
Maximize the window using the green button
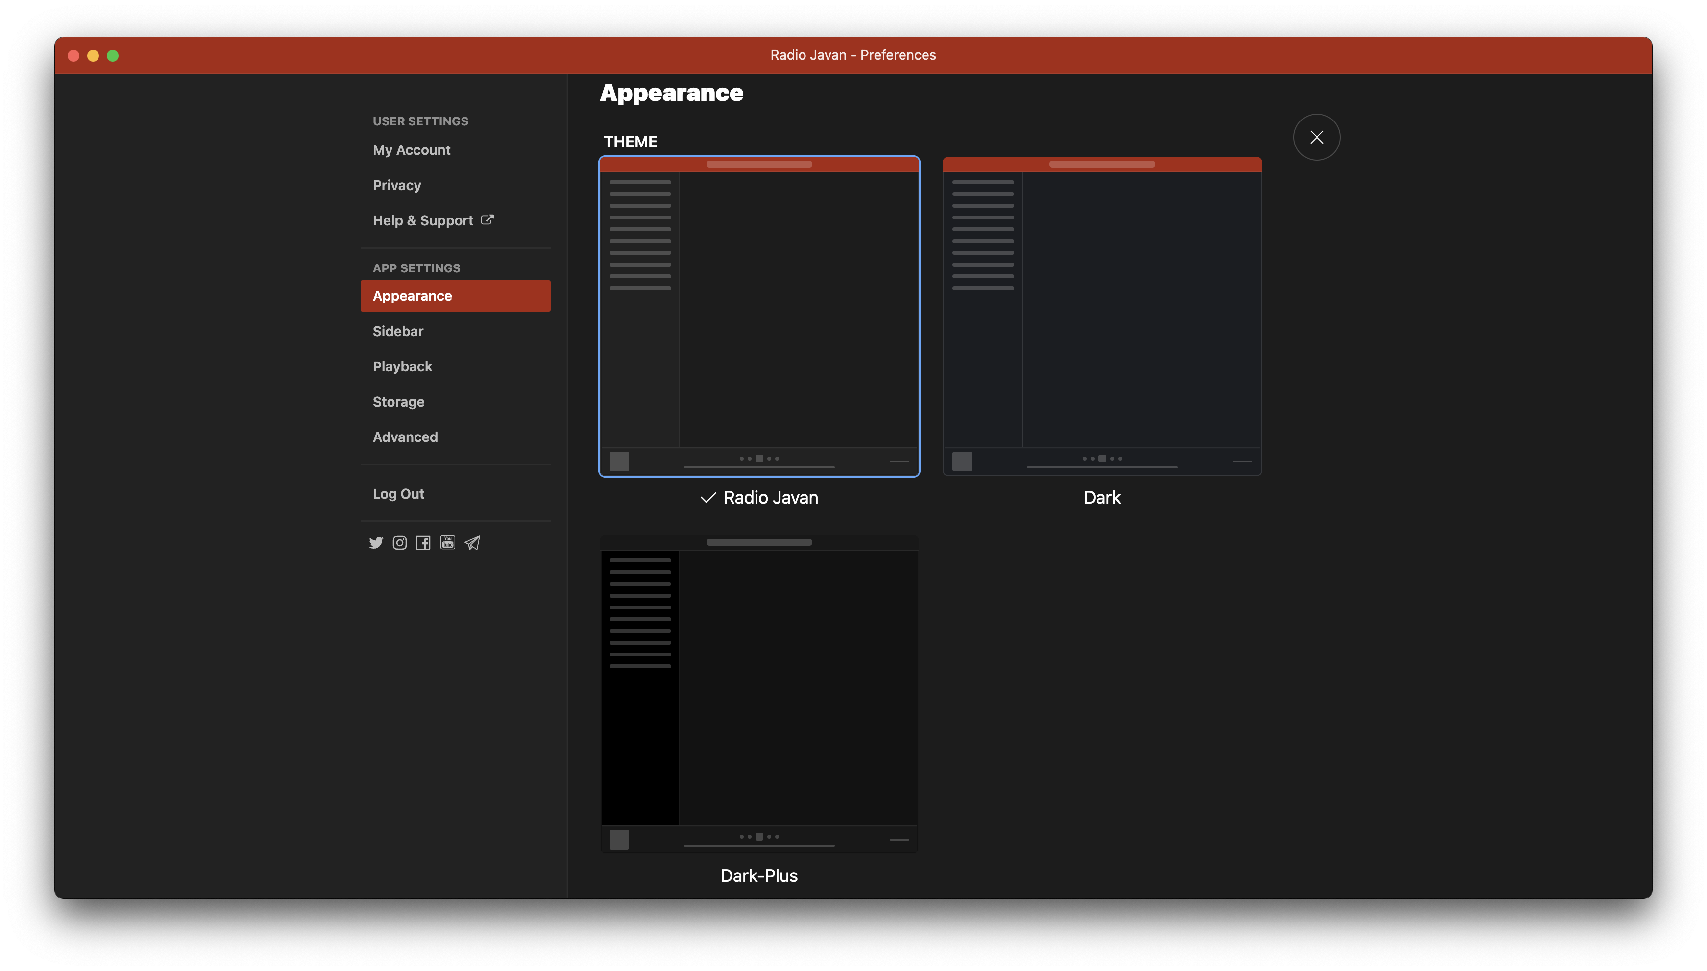click(113, 55)
